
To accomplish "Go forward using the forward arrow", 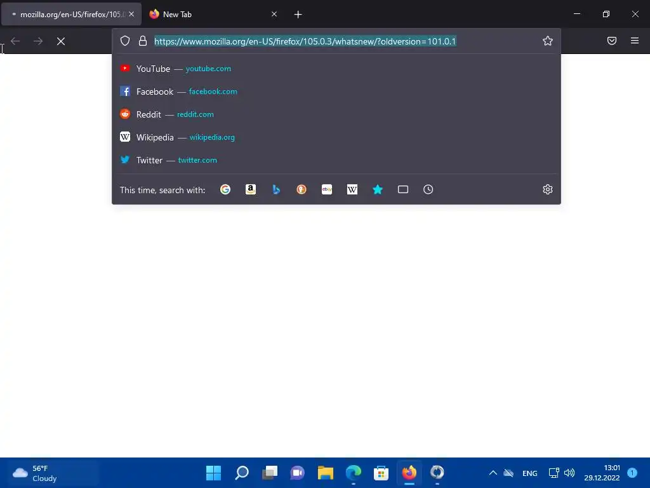I will [38, 41].
